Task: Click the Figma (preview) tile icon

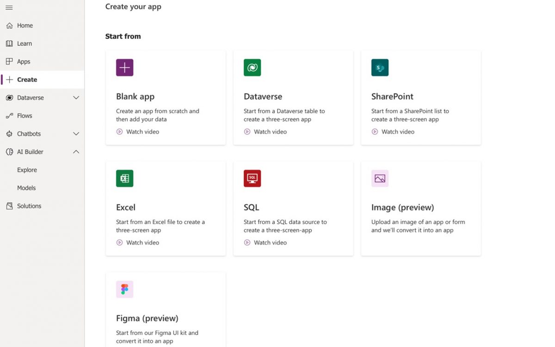Action: [x=124, y=289]
